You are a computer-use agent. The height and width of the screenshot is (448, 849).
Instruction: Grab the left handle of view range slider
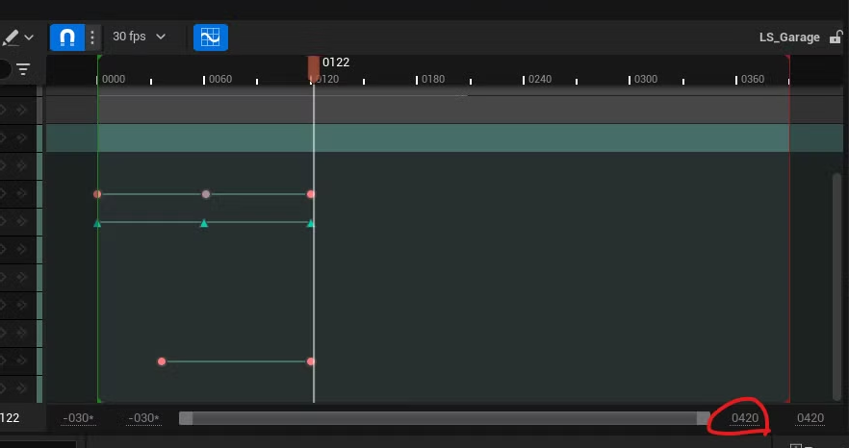pyautogui.click(x=186, y=418)
